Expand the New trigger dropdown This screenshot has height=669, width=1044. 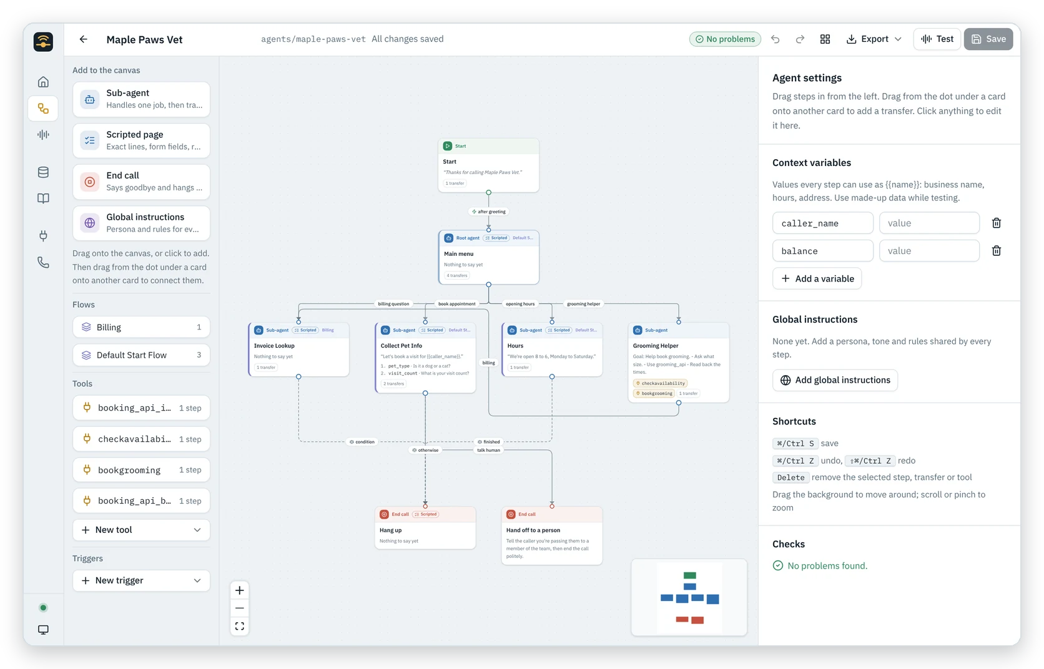coord(141,580)
